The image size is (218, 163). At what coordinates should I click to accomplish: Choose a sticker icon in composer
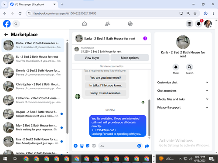pos(88,146)
